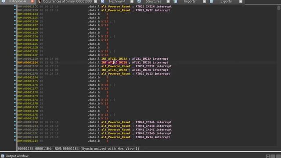Image resolution: width=281 pixels, height=158 pixels.
Task: Toggle breakpoint dot at ROM:000011E4
Action: [x=15, y=62]
